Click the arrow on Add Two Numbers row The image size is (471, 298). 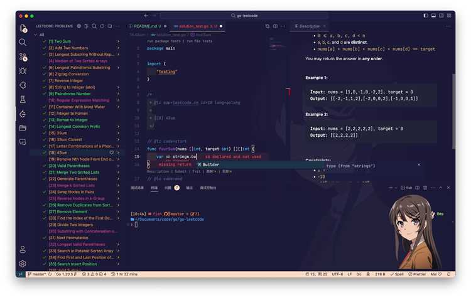[118, 48]
